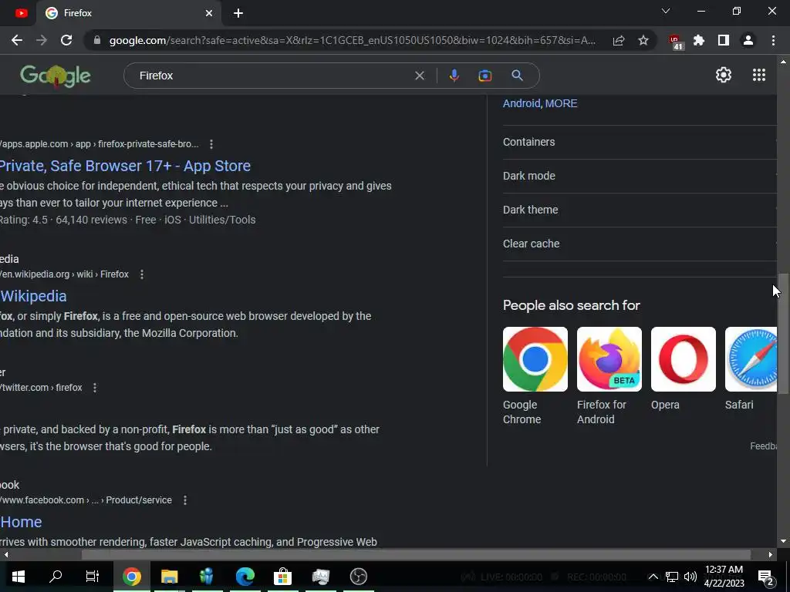
Task: Open the volume control in the tray
Action: (x=690, y=577)
